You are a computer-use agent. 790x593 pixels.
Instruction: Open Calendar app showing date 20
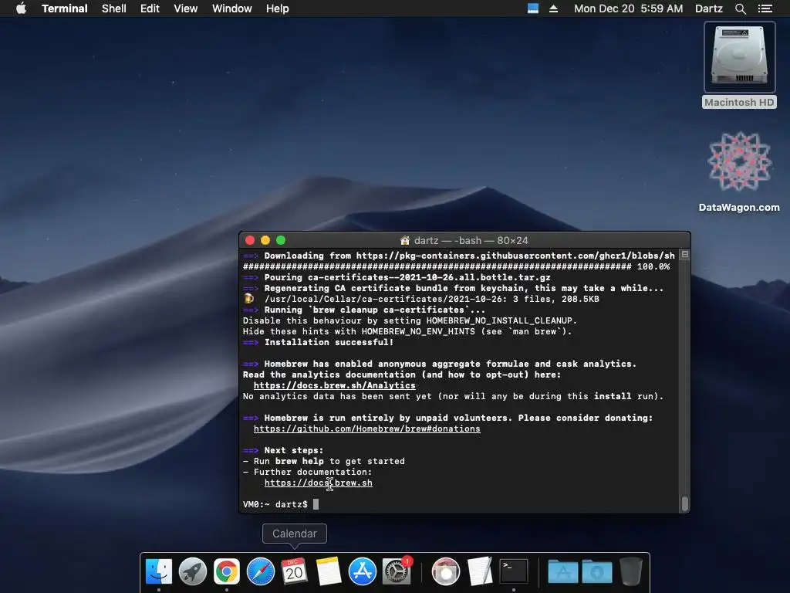click(294, 572)
